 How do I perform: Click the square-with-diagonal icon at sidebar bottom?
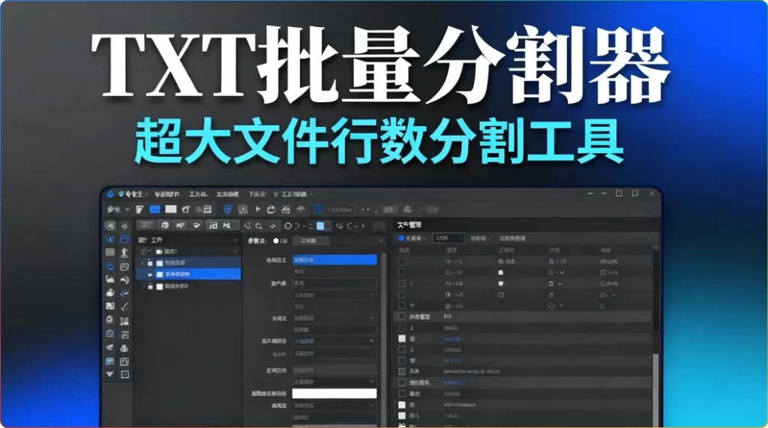pos(124,375)
